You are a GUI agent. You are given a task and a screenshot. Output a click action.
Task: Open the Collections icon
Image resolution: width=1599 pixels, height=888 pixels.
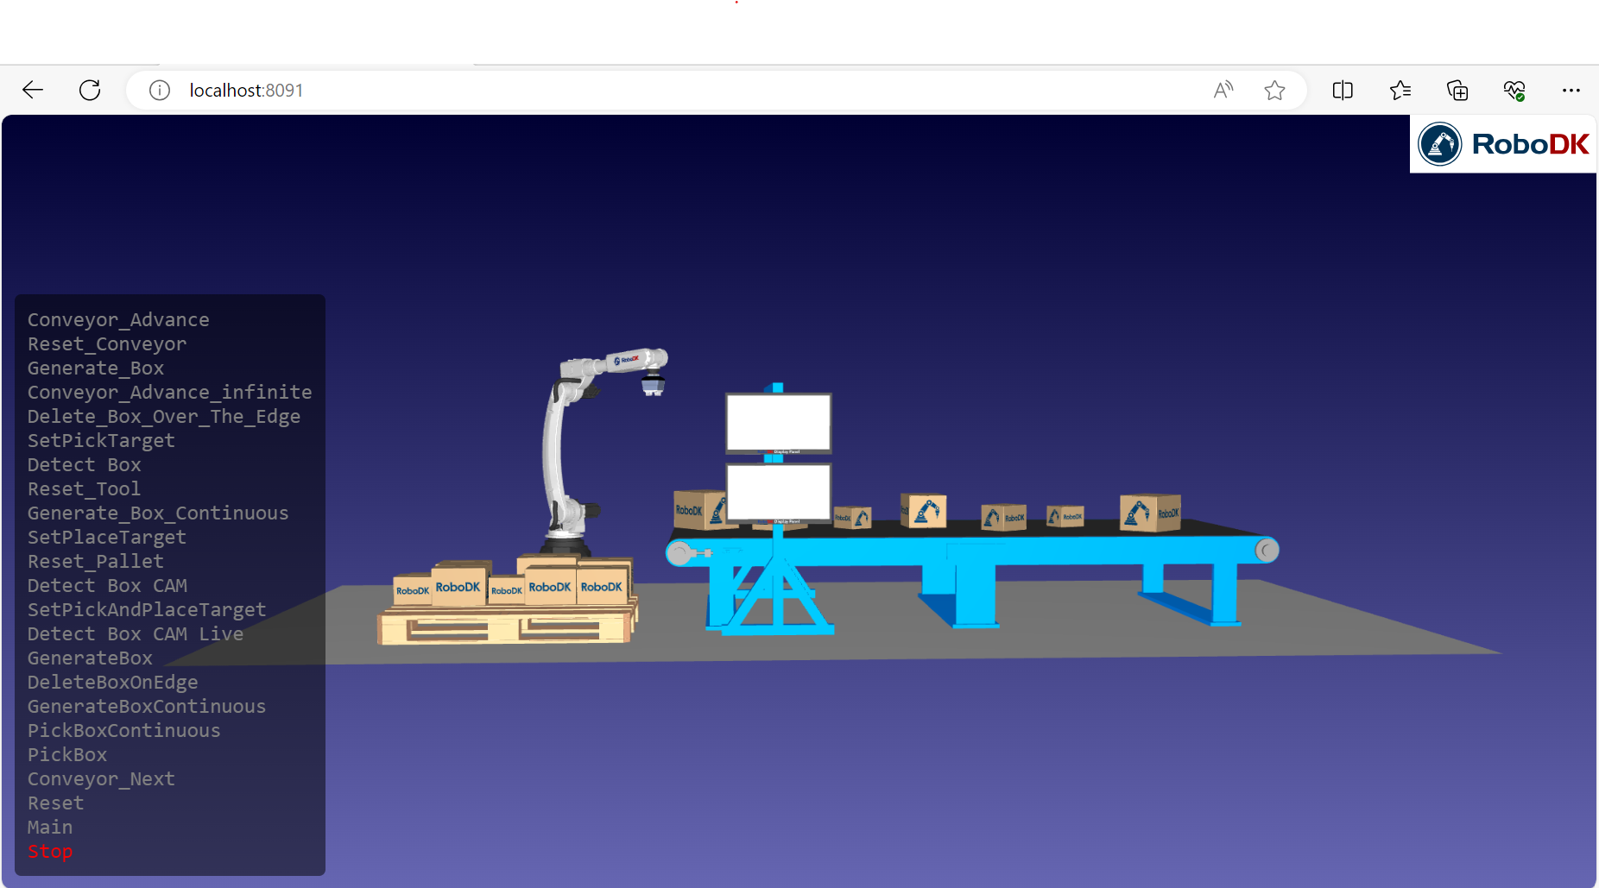pyautogui.click(x=1457, y=90)
